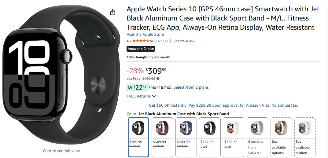Click the Get $50 off Amazon Visa offer
This screenshot has width=328, height=158.
pos(223,105)
